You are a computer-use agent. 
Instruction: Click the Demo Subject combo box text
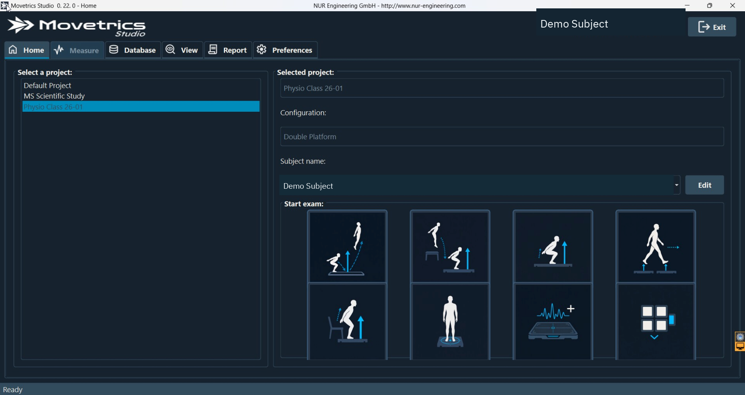(308, 186)
